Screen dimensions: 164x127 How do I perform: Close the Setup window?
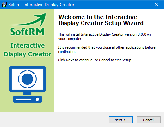pyautogui.click(x=157, y=5)
